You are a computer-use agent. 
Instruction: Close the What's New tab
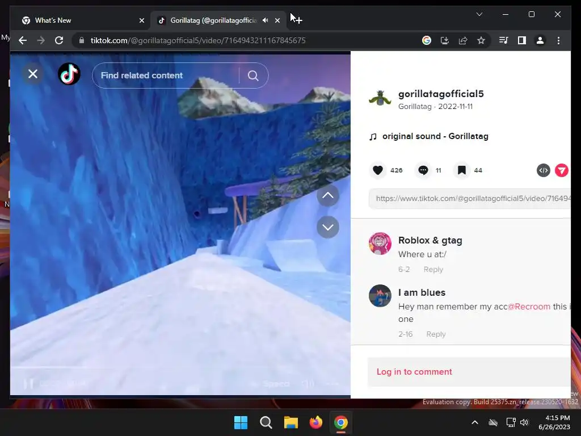(141, 20)
